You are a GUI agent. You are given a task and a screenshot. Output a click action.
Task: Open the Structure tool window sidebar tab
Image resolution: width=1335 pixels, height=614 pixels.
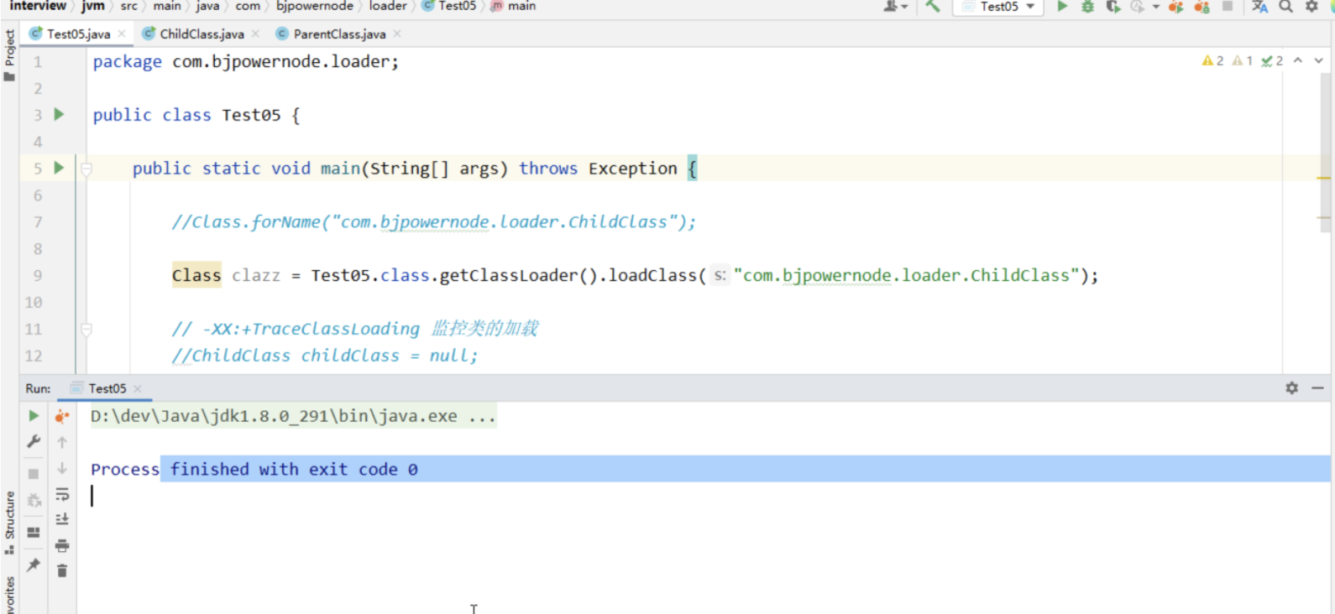tap(9, 522)
